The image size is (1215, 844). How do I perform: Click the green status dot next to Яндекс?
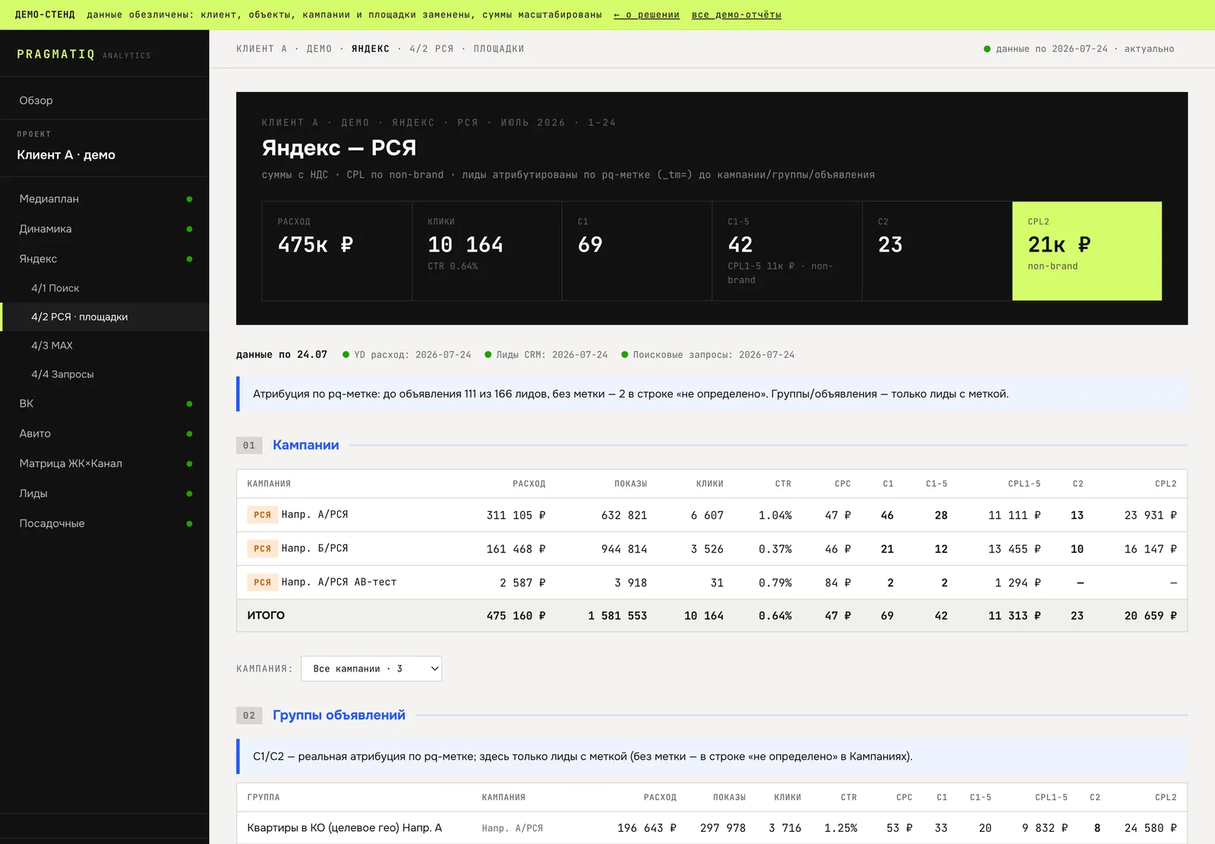click(x=189, y=259)
